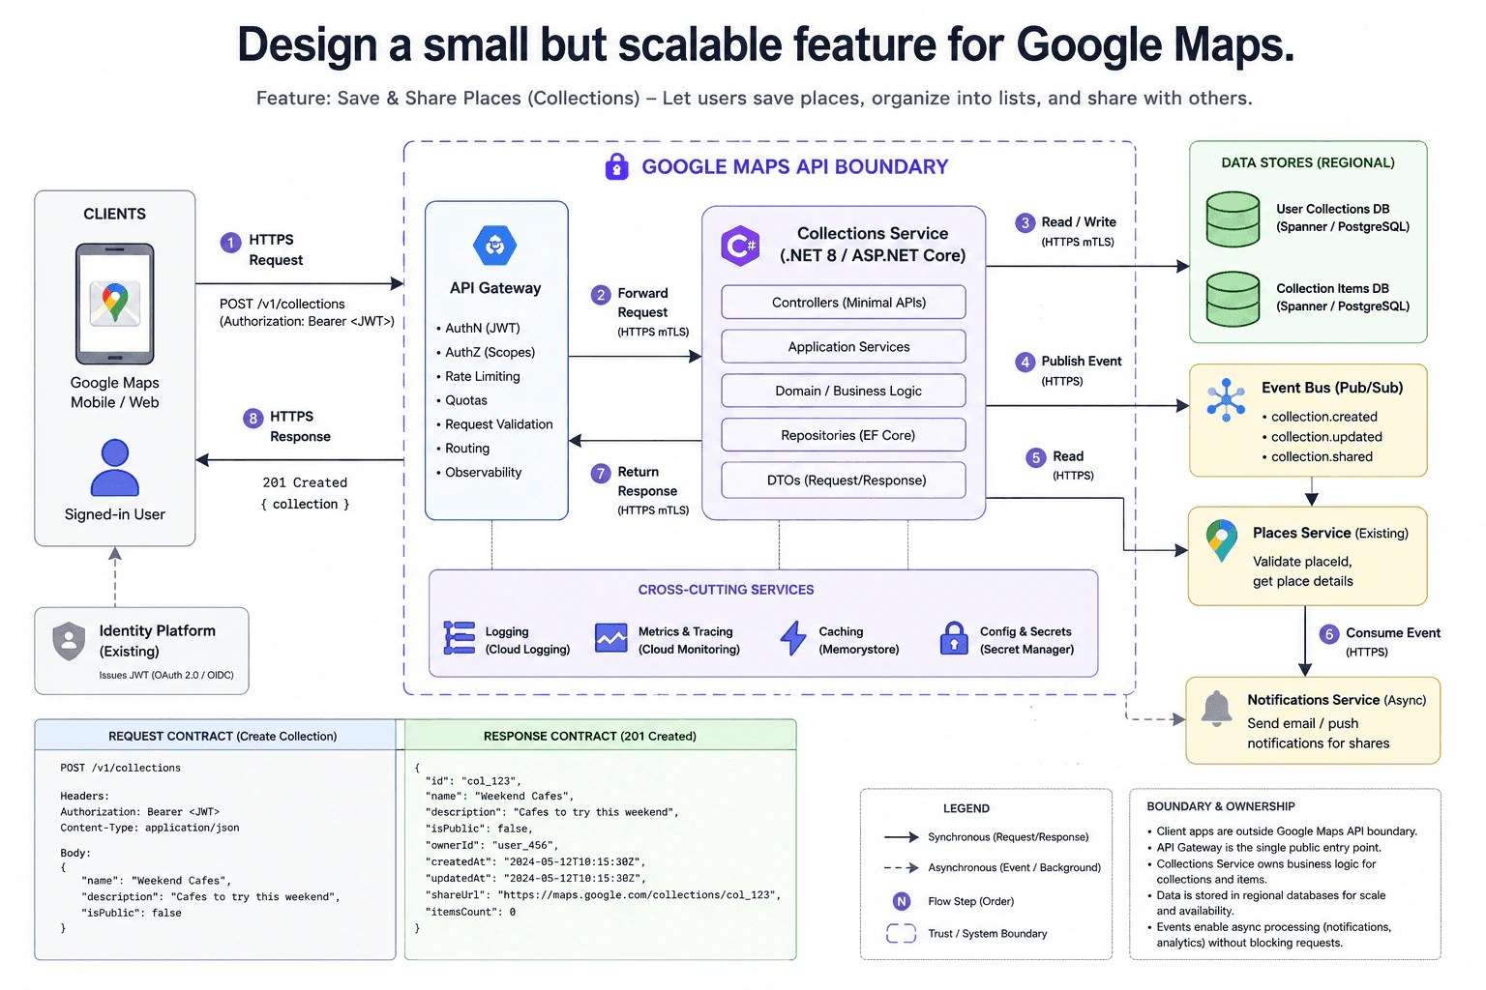Click the "collection.created" event name

(x=1324, y=417)
